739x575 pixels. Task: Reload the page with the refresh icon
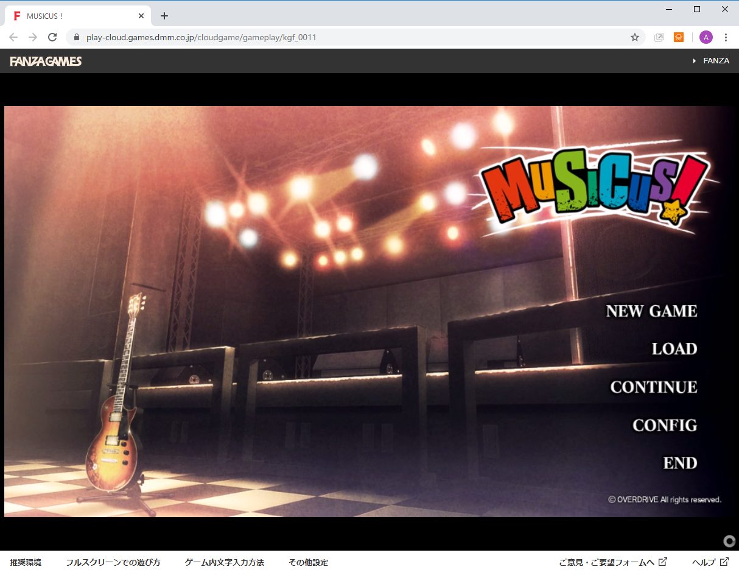pos(52,37)
